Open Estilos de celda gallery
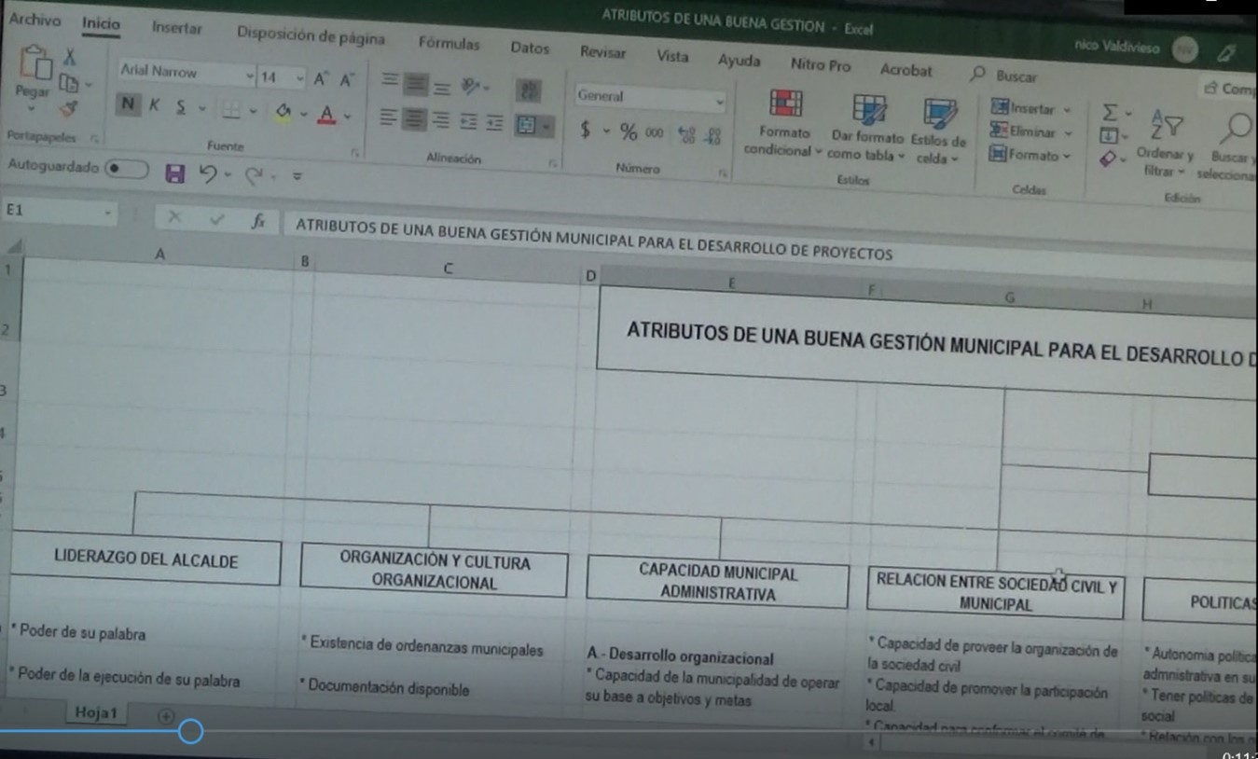The image size is (1258, 759). (x=937, y=132)
